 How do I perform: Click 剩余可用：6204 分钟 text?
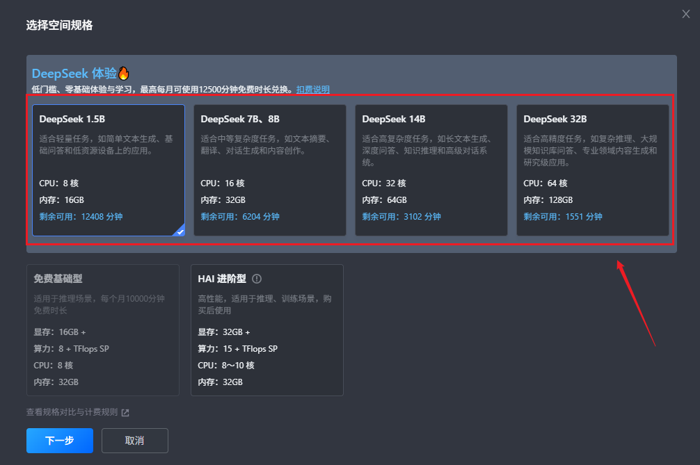tap(240, 217)
